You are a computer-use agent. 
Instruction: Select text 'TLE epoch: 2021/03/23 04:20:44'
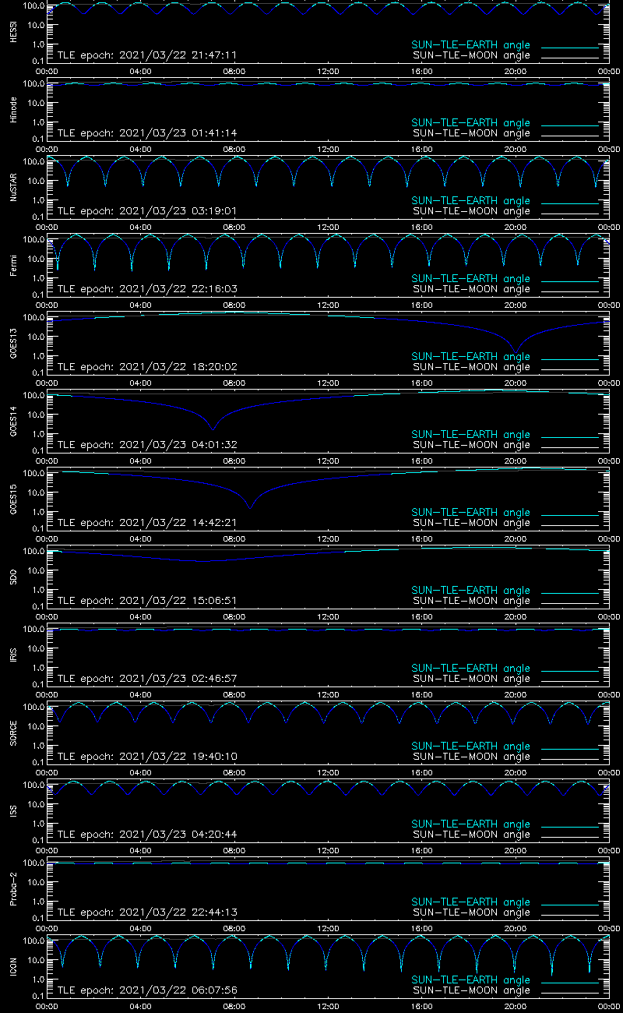pyautogui.click(x=147, y=835)
